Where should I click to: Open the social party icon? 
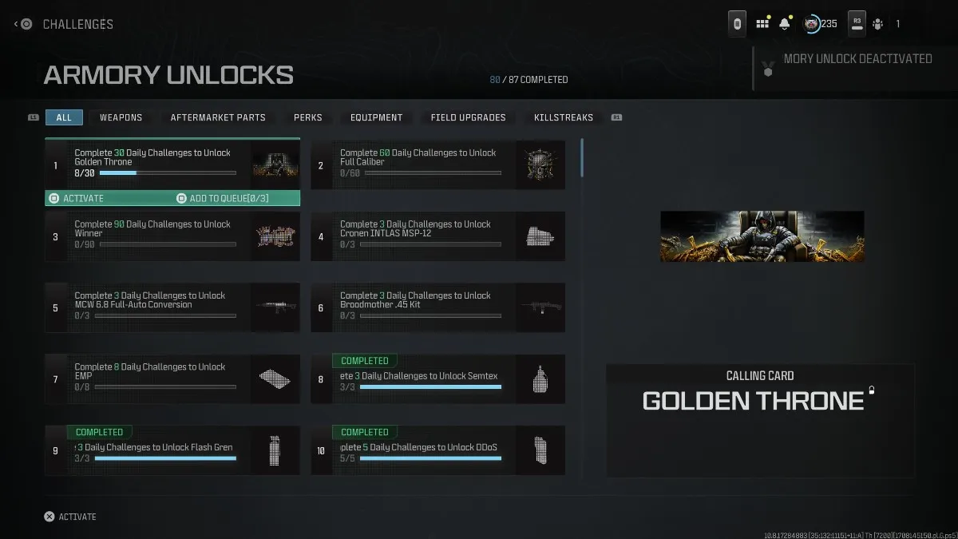[x=878, y=24]
